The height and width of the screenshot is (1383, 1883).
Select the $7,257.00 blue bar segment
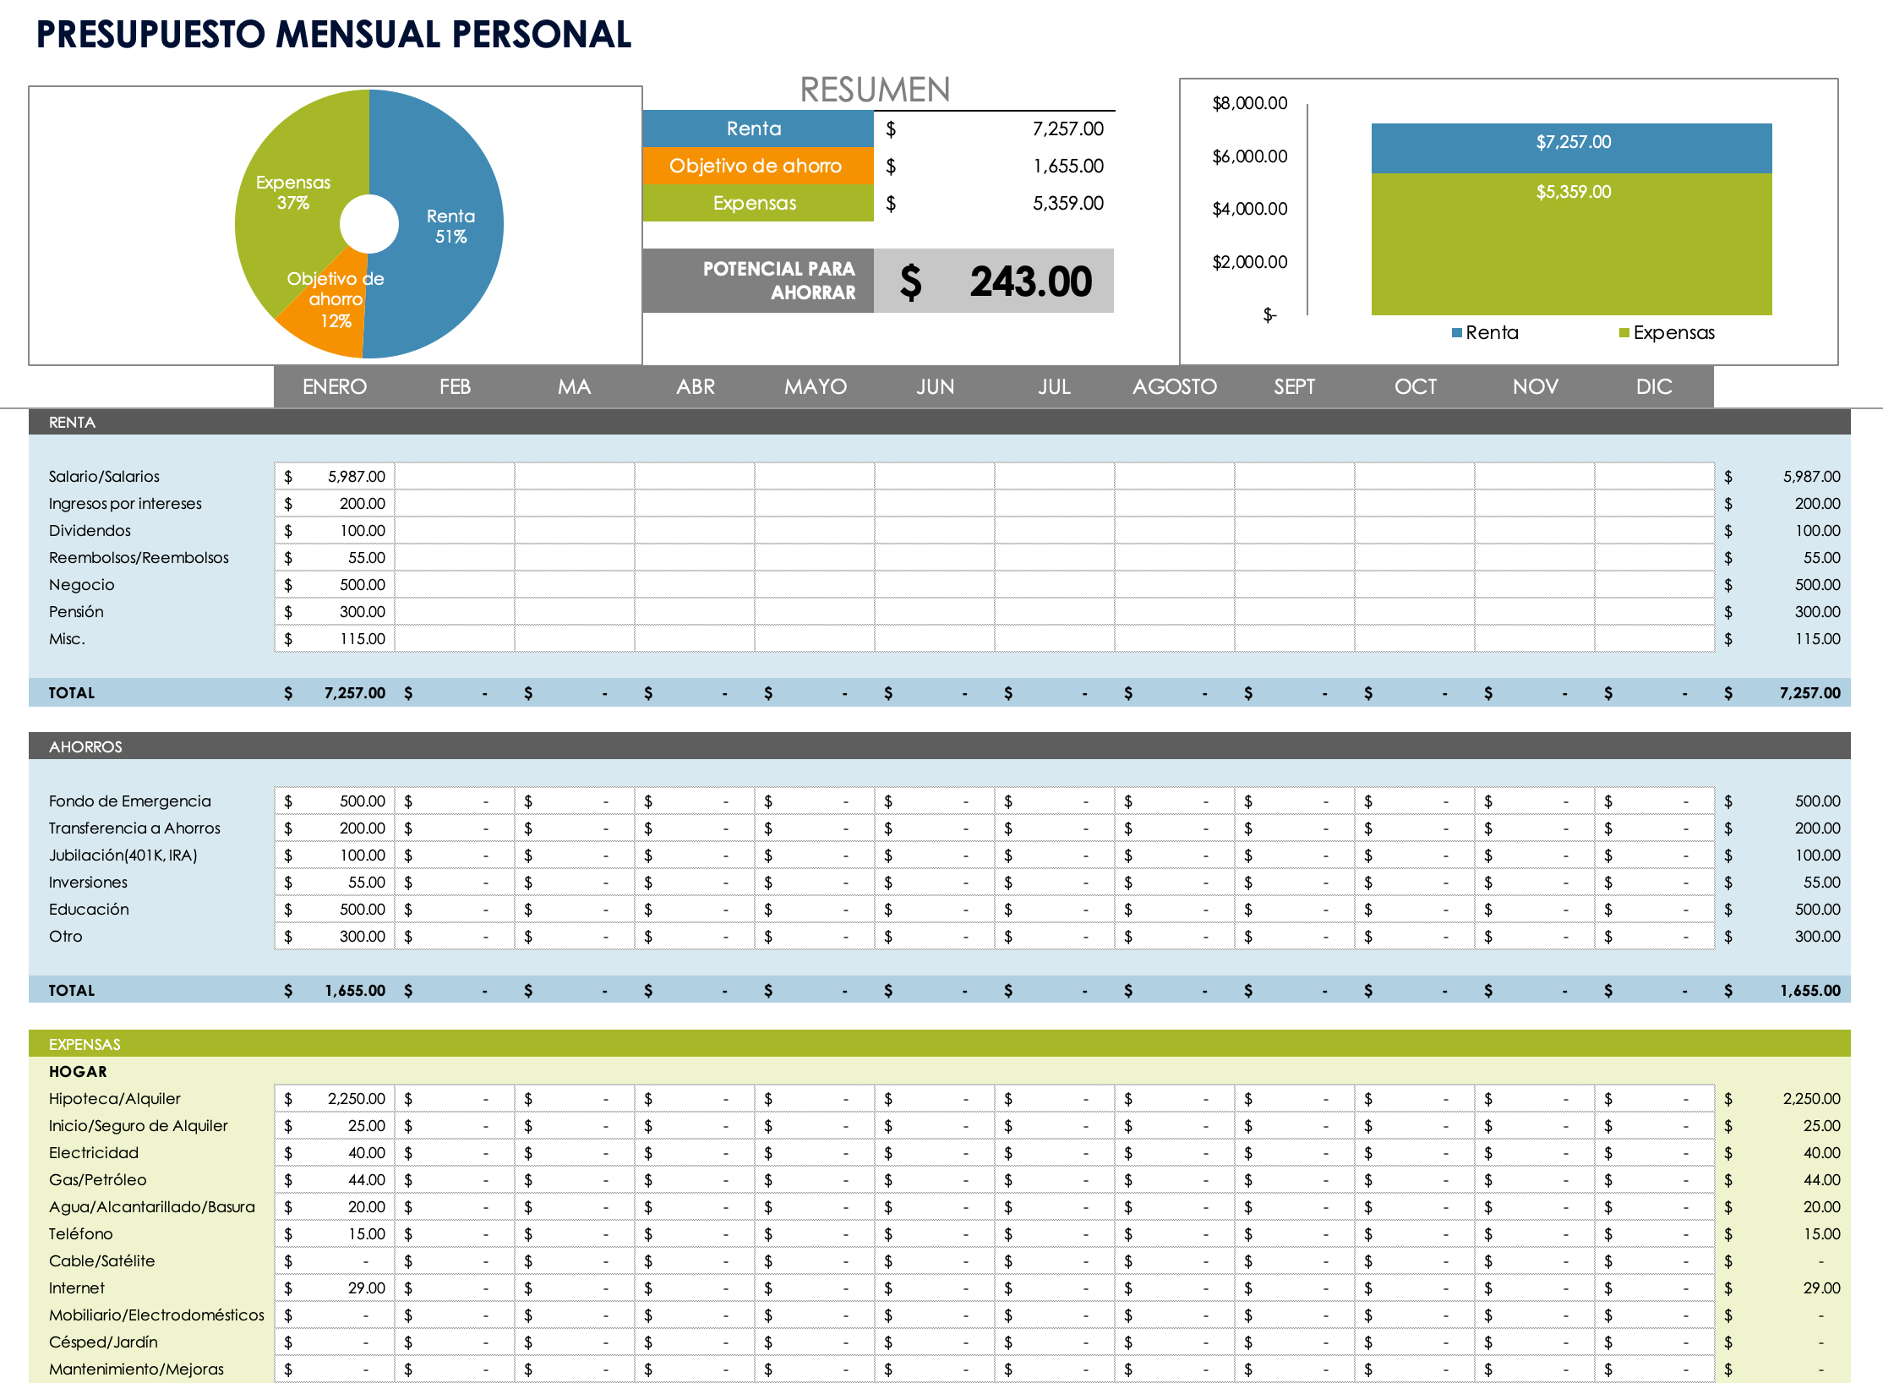coord(1571,148)
